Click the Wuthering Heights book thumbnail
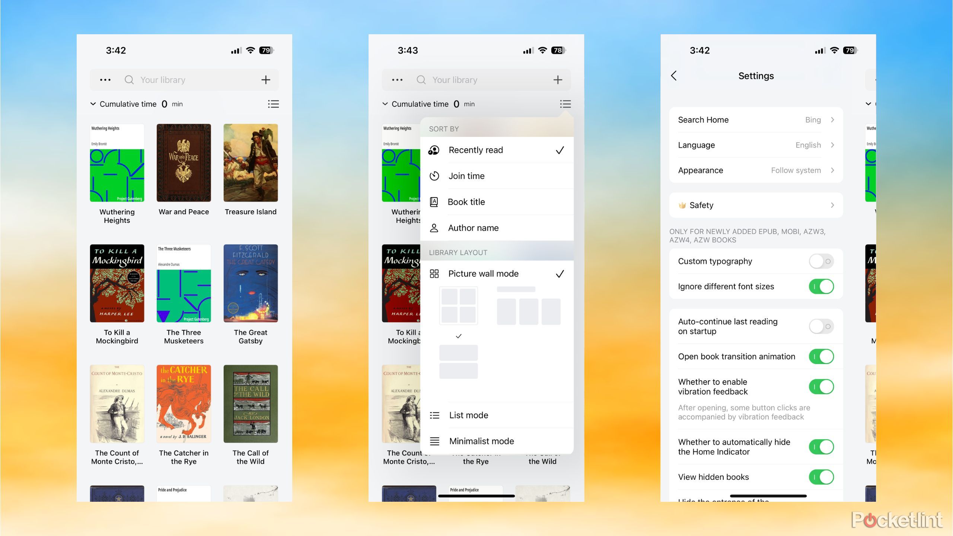Viewport: 953px width, 536px height. [117, 162]
